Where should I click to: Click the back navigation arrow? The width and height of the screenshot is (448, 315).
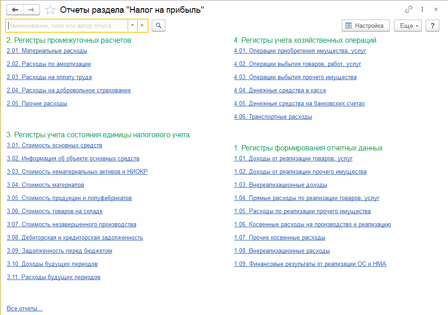15,10
